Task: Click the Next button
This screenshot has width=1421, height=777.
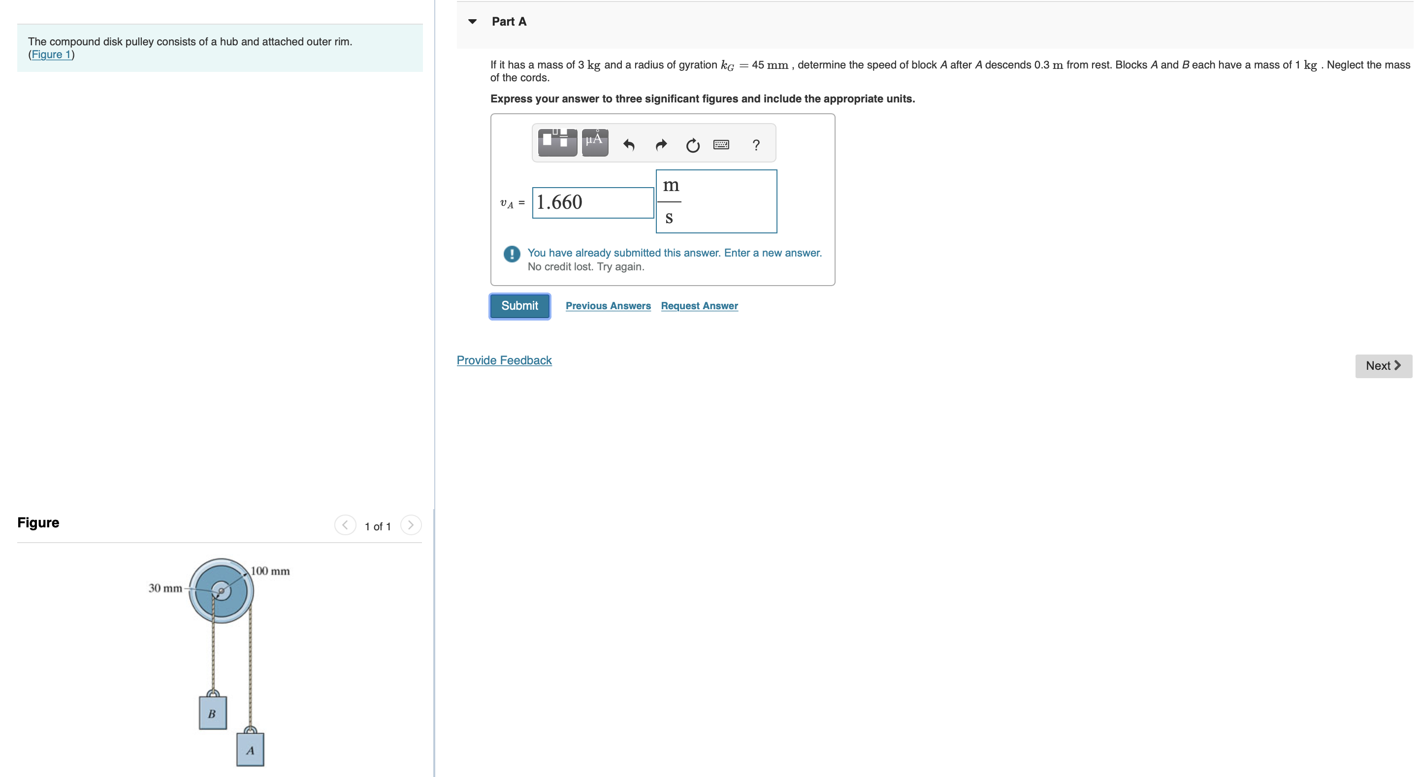Action: [1383, 366]
